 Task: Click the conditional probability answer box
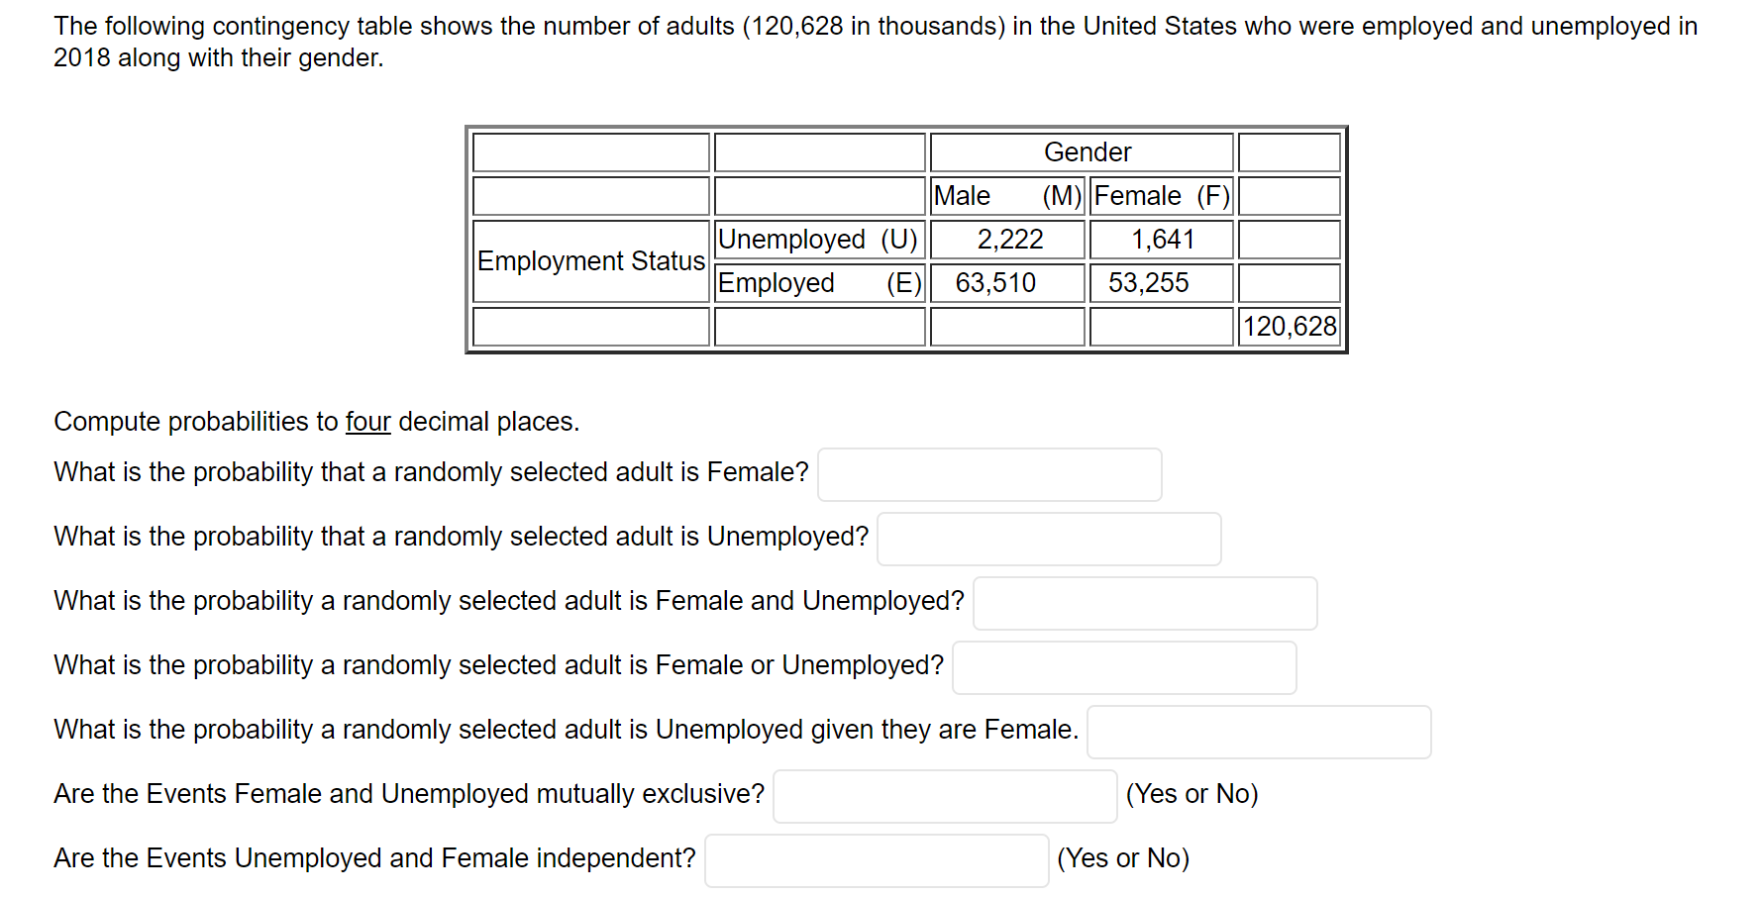coord(1258,732)
